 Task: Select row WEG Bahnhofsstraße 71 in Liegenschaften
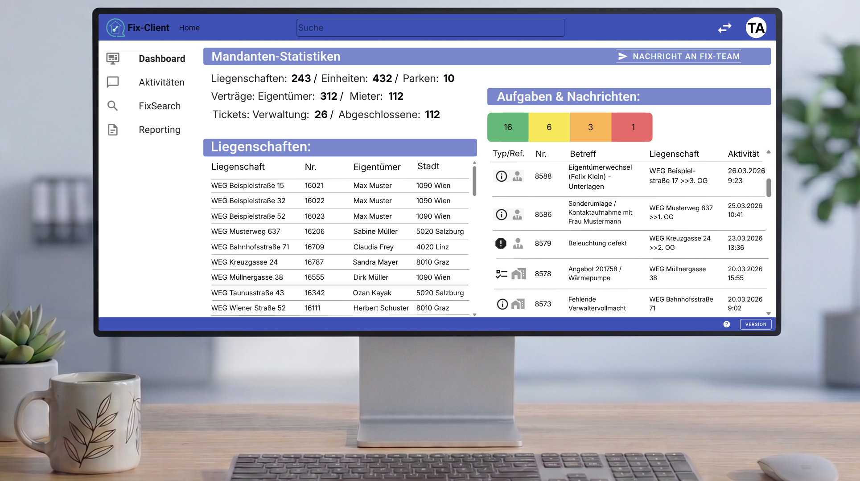[340, 247]
